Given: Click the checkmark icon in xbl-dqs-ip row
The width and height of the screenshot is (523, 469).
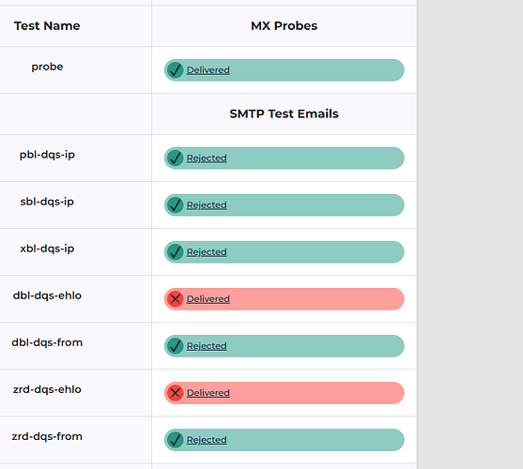Looking at the screenshot, I should tap(175, 251).
